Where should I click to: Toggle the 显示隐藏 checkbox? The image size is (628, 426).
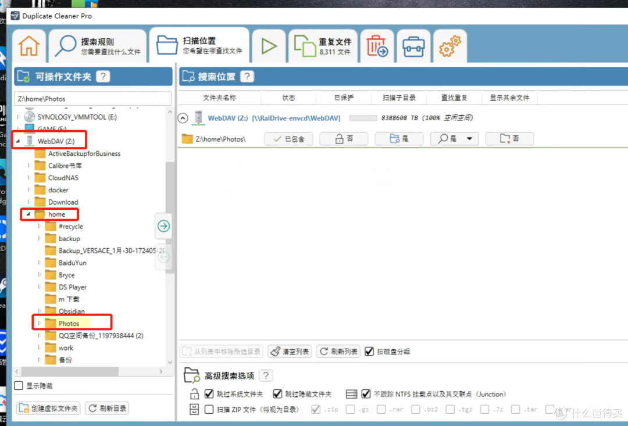pyautogui.click(x=19, y=385)
